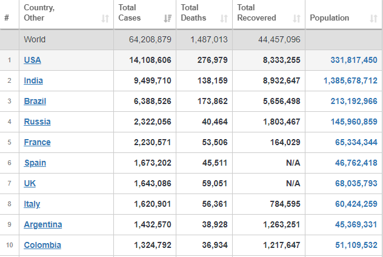The image size is (383, 257).
Task: Select Italy total recovered 784,595
Action: (x=285, y=204)
